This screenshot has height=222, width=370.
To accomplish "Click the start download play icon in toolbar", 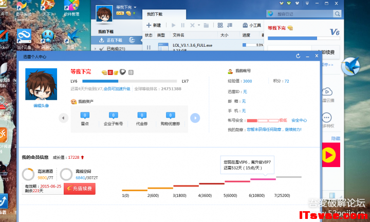I will (174, 25).
